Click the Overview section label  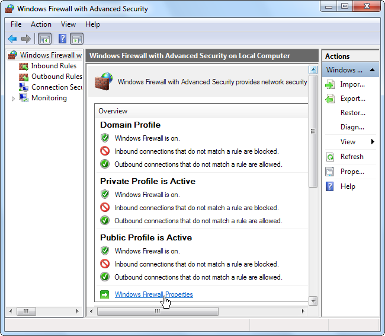(113, 111)
